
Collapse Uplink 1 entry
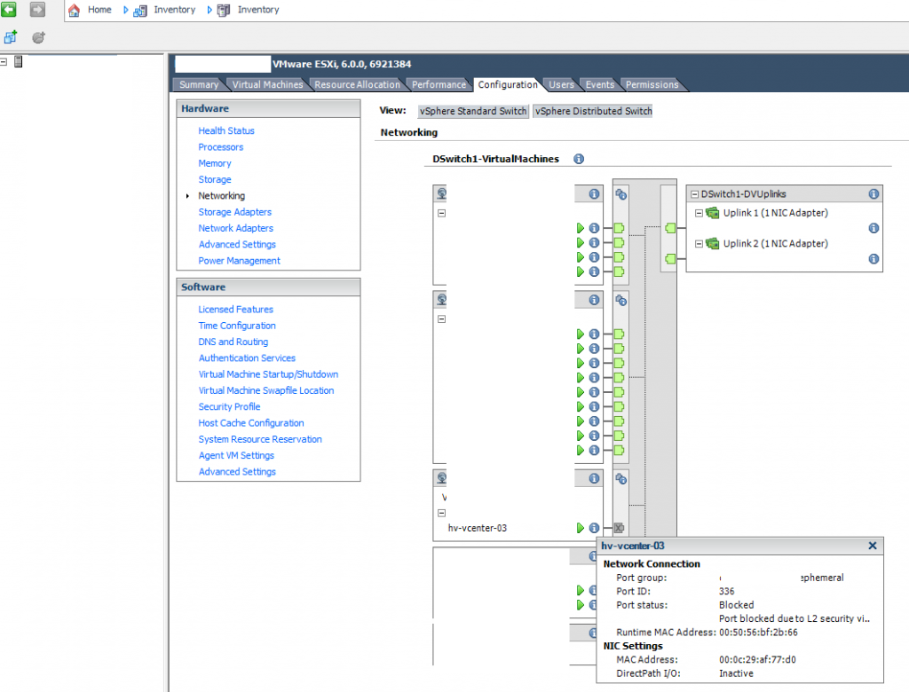[700, 213]
